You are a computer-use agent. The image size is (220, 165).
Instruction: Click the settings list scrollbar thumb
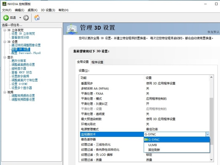(x=211, y=121)
